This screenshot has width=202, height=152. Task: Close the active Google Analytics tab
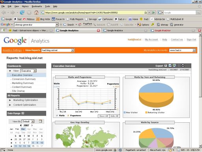tap(98, 30)
